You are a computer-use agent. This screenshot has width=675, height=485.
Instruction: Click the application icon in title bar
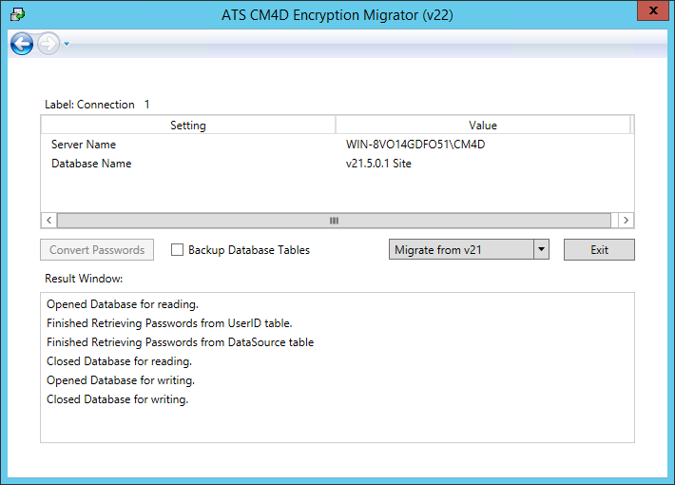17,14
